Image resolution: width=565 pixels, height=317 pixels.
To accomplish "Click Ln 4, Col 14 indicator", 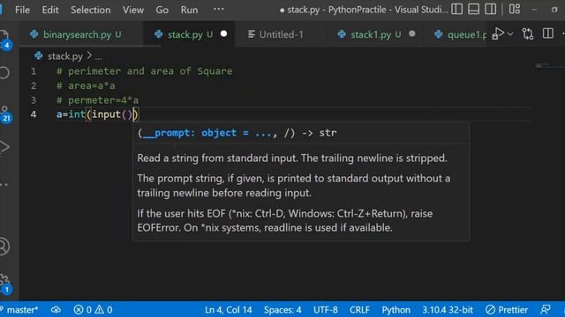I will click(x=228, y=310).
